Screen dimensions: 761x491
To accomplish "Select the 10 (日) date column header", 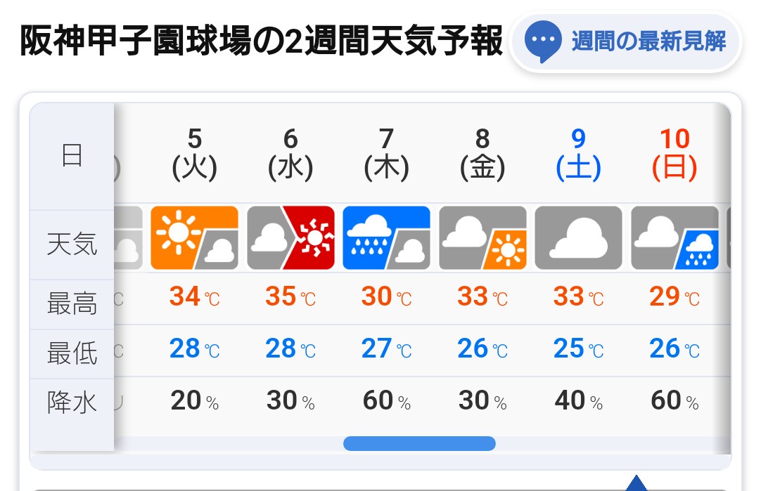I will pos(674,154).
